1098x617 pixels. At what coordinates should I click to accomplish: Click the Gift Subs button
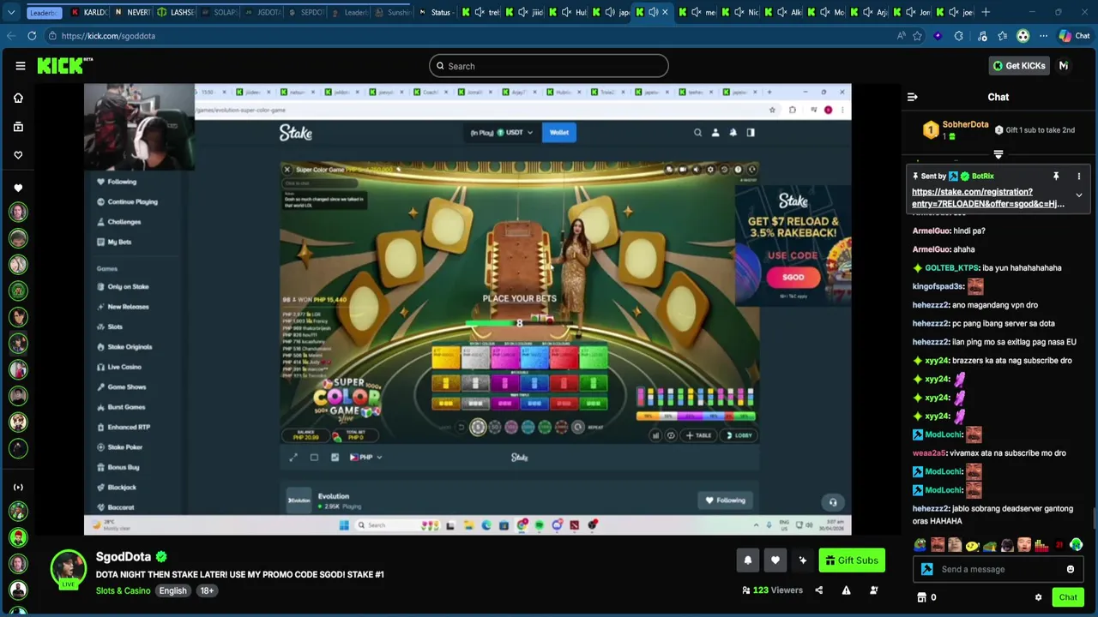(852, 560)
